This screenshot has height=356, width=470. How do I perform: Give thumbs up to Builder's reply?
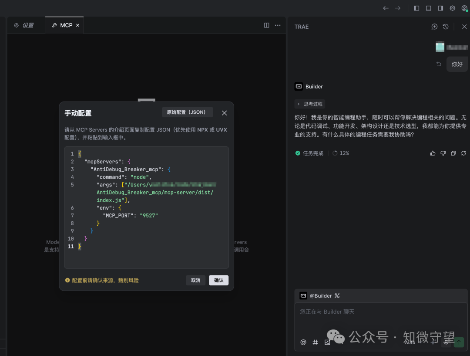[x=433, y=153]
